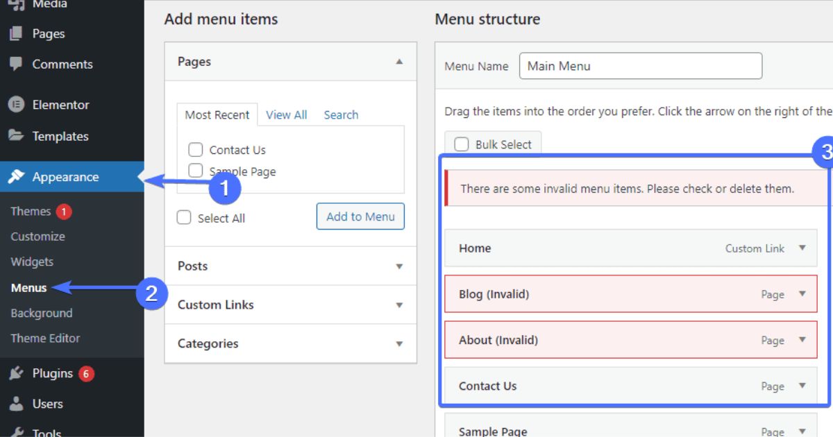833x437 pixels.
Task: Click the Pages sidebar icon
Action: (x=16, y=33)
